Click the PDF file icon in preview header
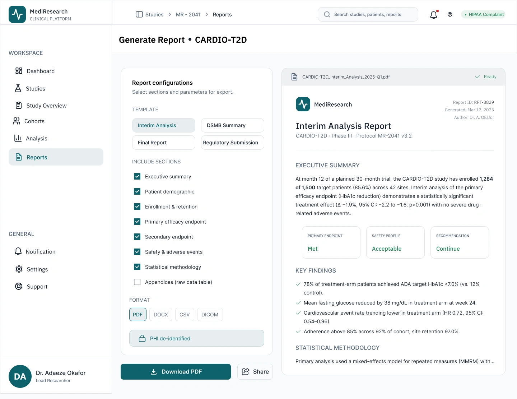The width and height of the screenshot is (517, 399). click(x=294, y=77)
